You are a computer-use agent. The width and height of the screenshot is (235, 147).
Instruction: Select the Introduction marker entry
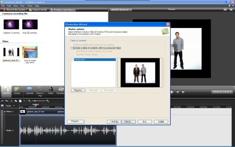point(95,60)
